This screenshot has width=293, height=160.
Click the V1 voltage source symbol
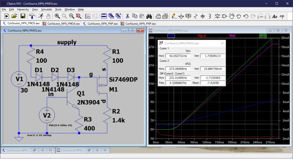(19, 79)
